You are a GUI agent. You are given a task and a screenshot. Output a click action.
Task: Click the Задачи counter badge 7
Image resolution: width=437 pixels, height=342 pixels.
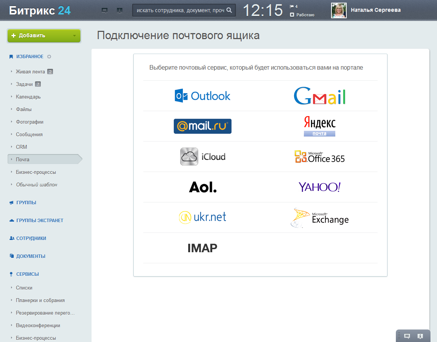point(38,84)
